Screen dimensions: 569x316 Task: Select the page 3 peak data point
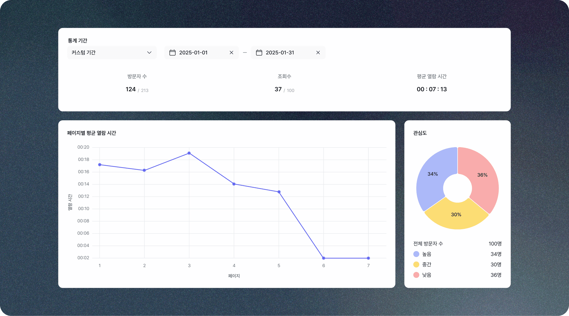click(189, 153)
